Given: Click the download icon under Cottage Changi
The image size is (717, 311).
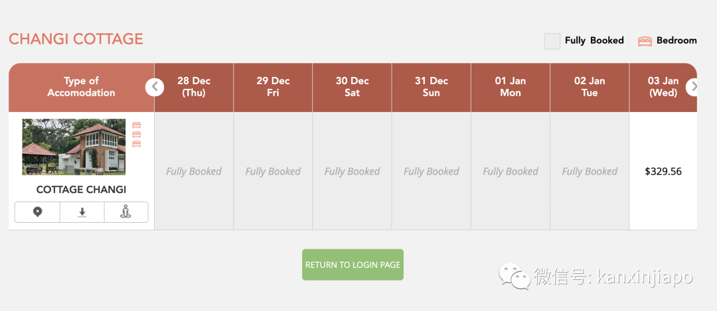Looking at the screenshot, I should 82,212.
